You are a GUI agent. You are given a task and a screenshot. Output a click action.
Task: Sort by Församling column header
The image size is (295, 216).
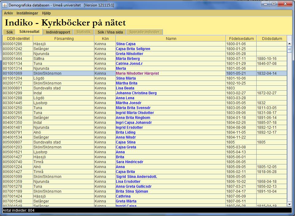64,39
